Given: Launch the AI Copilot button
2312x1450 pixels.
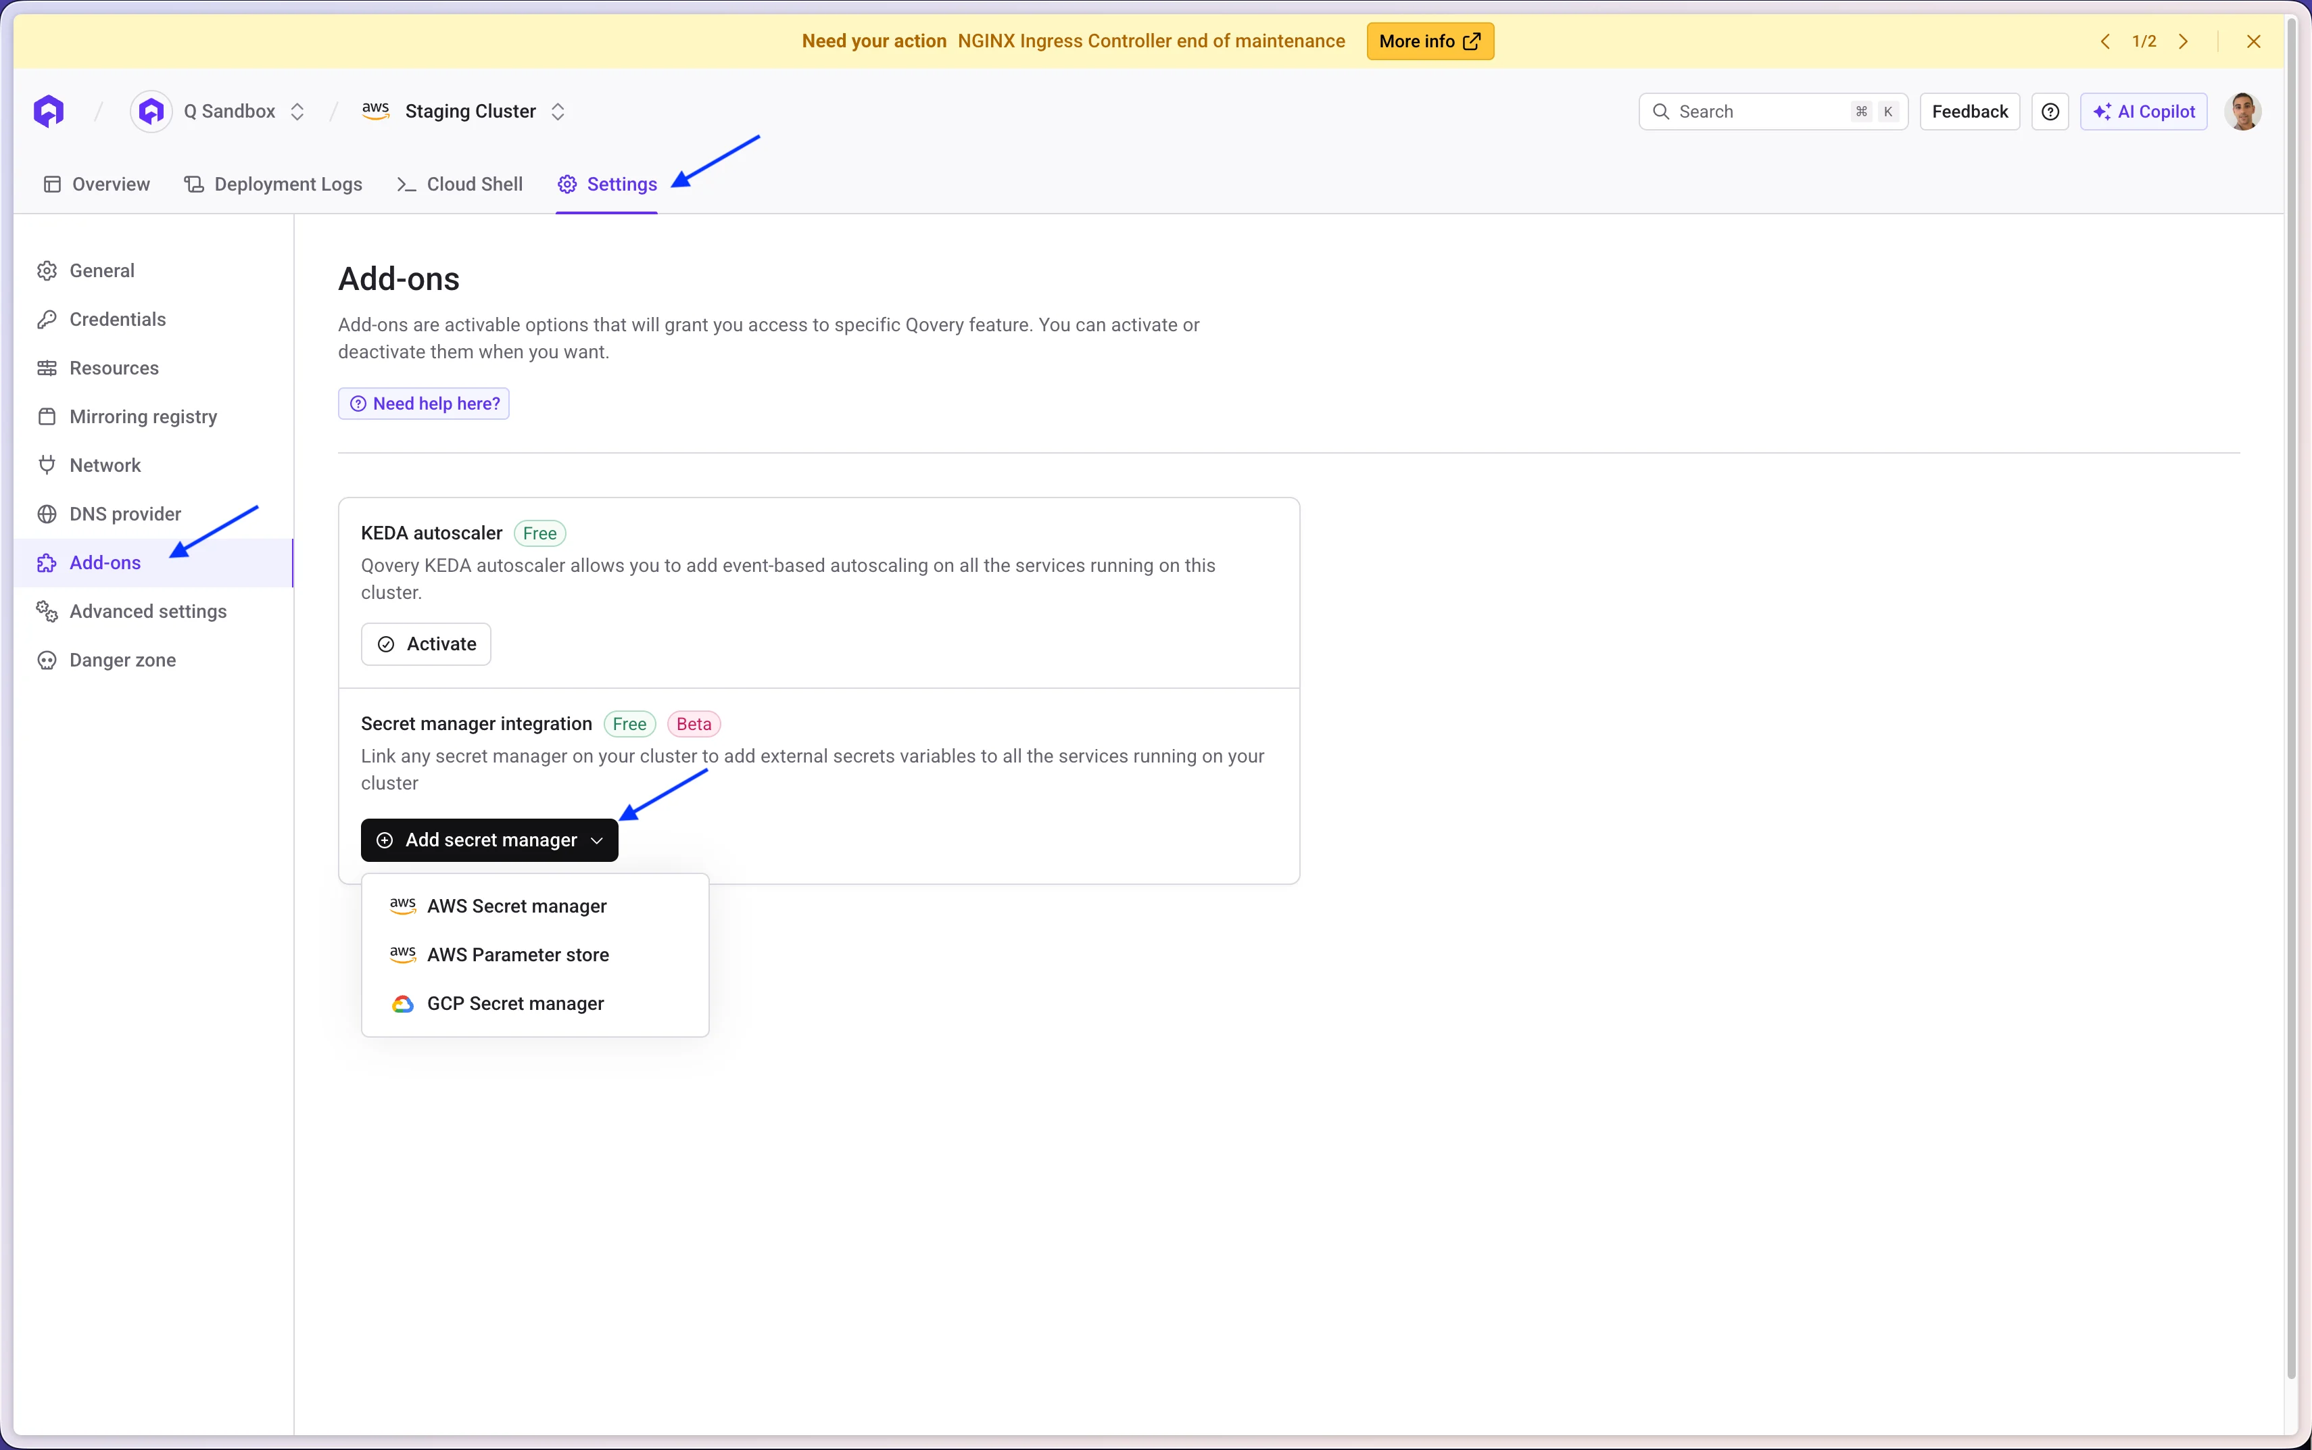Looking at the screenshot, I should point(2144,112).
